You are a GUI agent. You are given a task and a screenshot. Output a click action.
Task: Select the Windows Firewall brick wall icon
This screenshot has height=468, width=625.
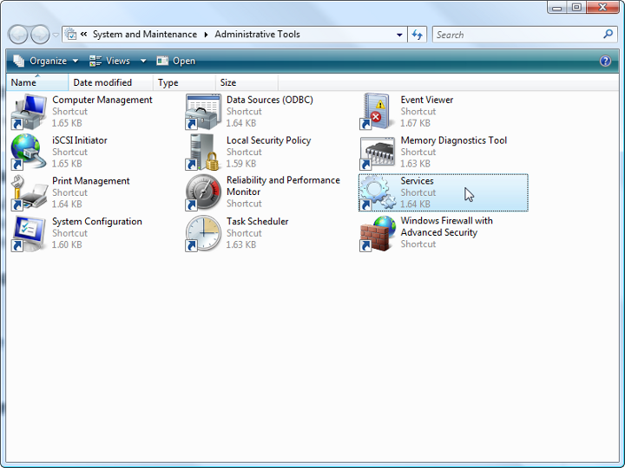tap(377, 234)
